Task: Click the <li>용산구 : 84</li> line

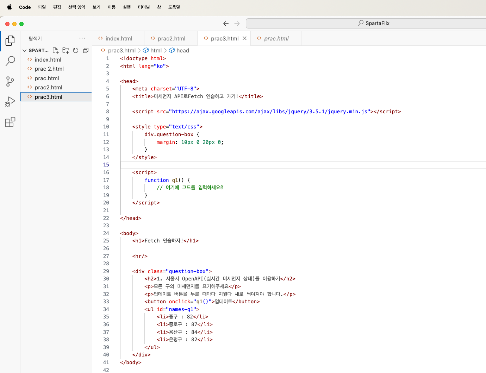Action: [185, 332]
